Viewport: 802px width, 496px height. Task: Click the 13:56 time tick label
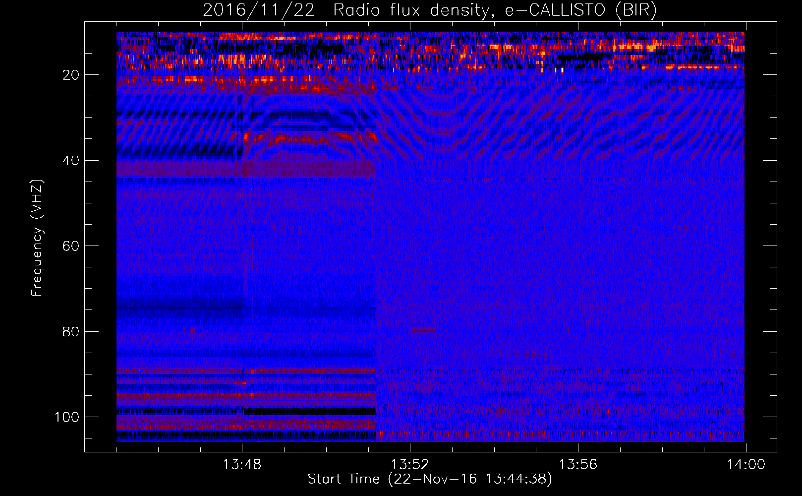pyautogui.click(x=578, y=465)
